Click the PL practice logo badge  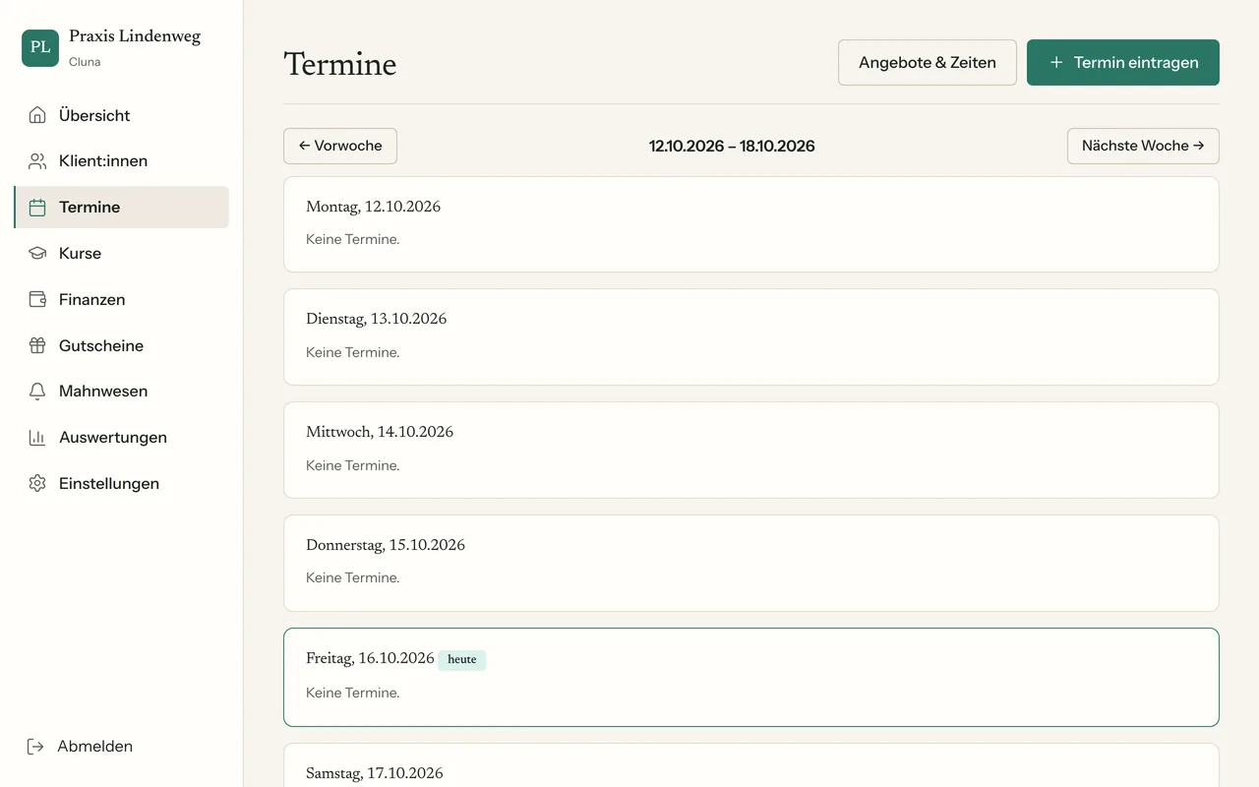pyautogui.click(x=40, y=47)
